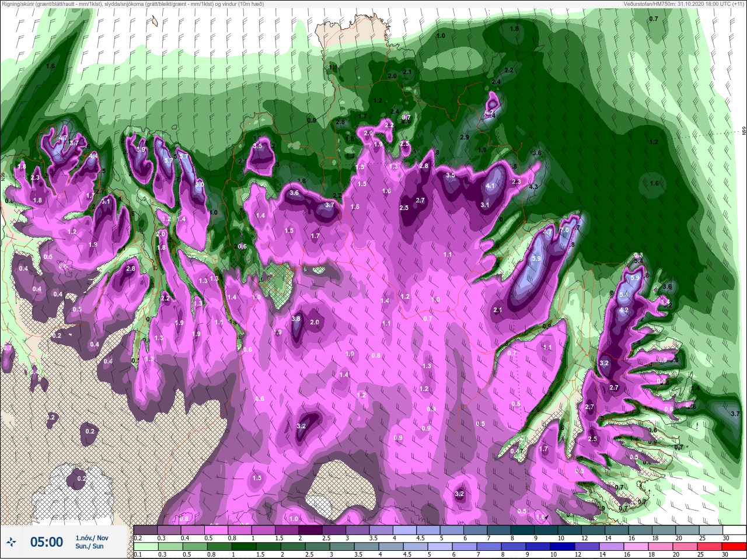The image size is (747, 559).
Task: Click the 4.1 precipitation value on the map
Action: tap(490, 186)
